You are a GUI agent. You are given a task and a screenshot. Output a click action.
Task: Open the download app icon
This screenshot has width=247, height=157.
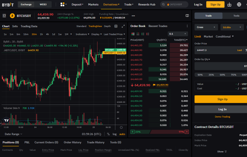pyautogui.click(x=229, y=5)
